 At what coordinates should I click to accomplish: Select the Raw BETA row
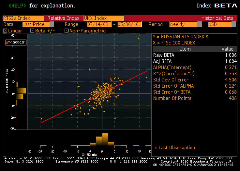[195, 55]
